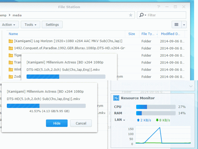Click the blue upload arrow in Resource Monitor

pos(138,120)
